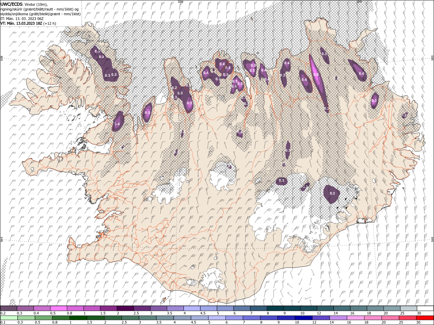Screen dimensions: 434x325
Task: Click the "20W" longitude label at the top edge
Action: (181, 2)
